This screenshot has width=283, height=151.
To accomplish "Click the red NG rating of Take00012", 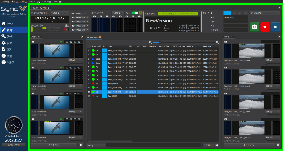I will tap(93, 96).
